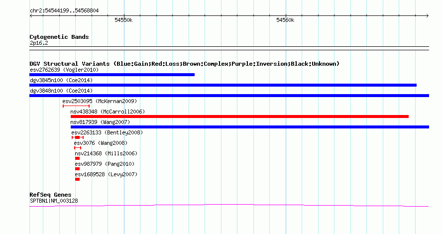Select the red nsv214368 loss block
Viewport: 443px width, 234px height.
click(x=78, y=158)
